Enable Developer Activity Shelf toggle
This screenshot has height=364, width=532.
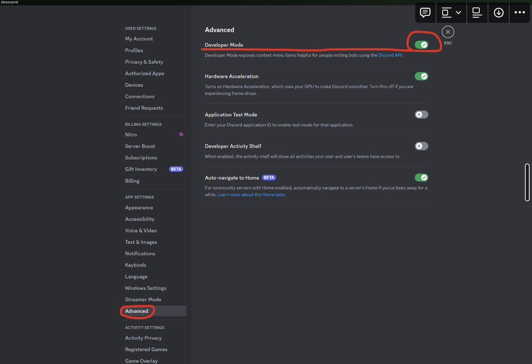[x=422, y=146]
